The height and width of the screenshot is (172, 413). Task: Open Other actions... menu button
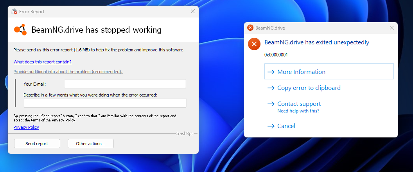91,144
